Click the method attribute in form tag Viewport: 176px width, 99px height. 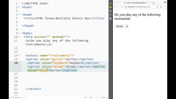tap(60, 37)
